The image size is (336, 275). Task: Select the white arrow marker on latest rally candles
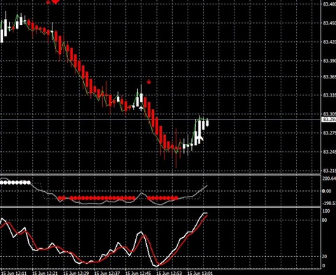point(199,138)
